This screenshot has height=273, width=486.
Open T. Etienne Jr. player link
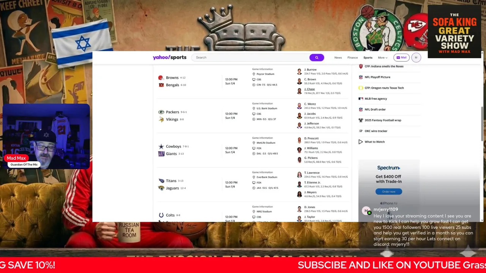point(312,182)
